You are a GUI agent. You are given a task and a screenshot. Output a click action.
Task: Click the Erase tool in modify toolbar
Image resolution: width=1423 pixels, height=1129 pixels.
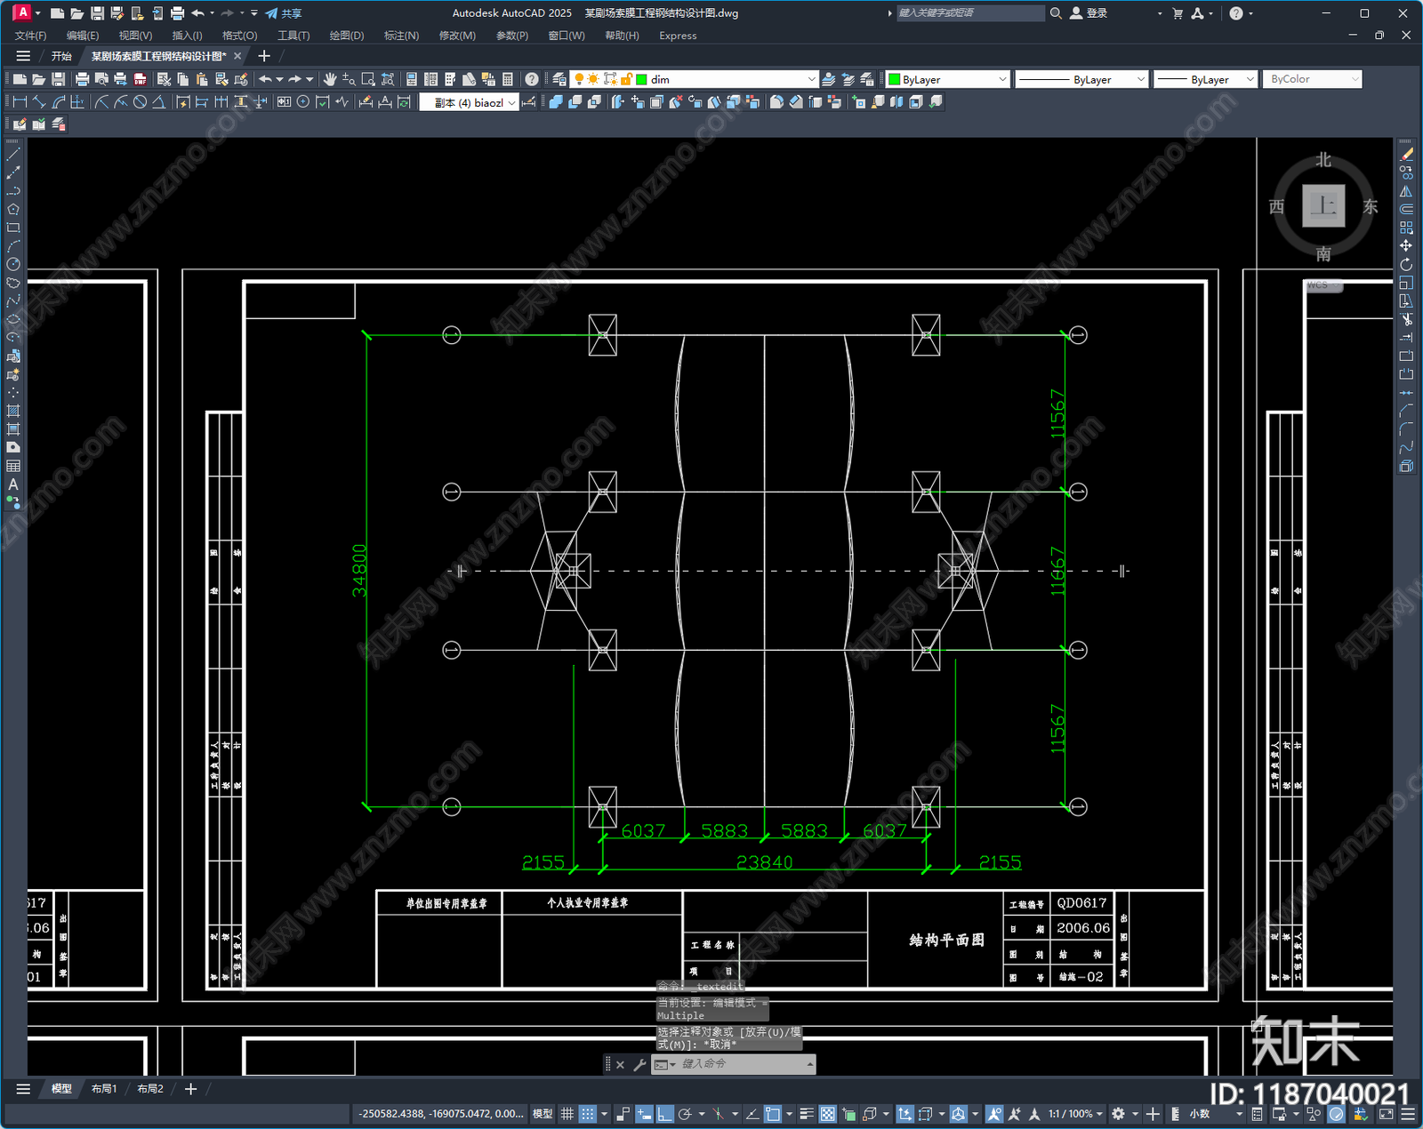pos(1406,155)
